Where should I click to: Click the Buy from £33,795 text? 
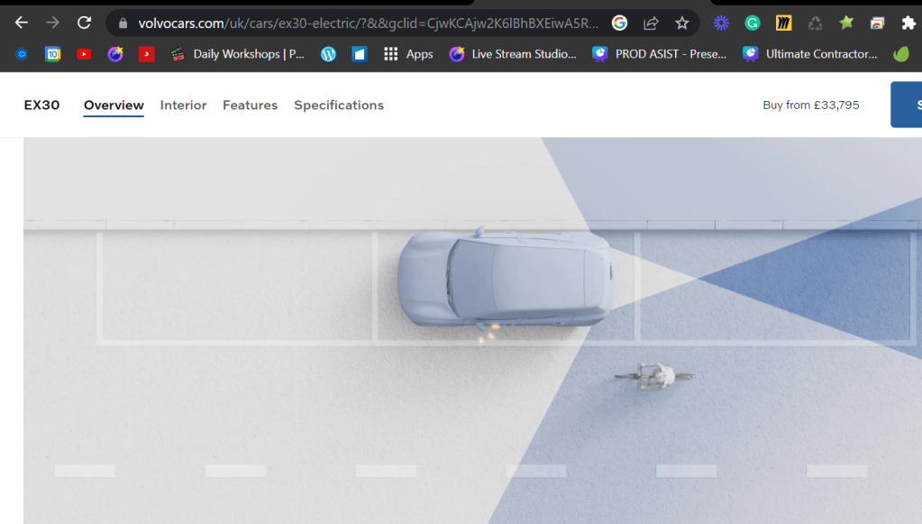click(x=811, y=105)
